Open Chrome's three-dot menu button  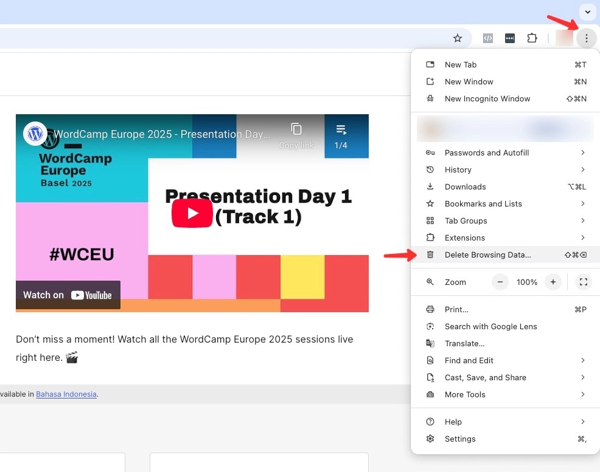coord(586,38)
